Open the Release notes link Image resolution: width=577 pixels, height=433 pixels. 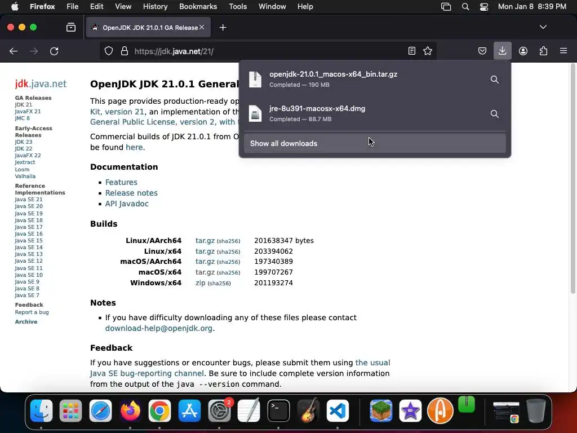(131, 193)
